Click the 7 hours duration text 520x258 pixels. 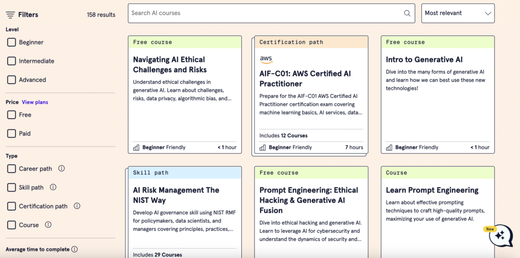click(354, 148)
